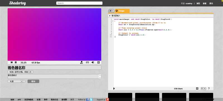
Task: Click the gray submit button
Action: [x=33, y=81]
